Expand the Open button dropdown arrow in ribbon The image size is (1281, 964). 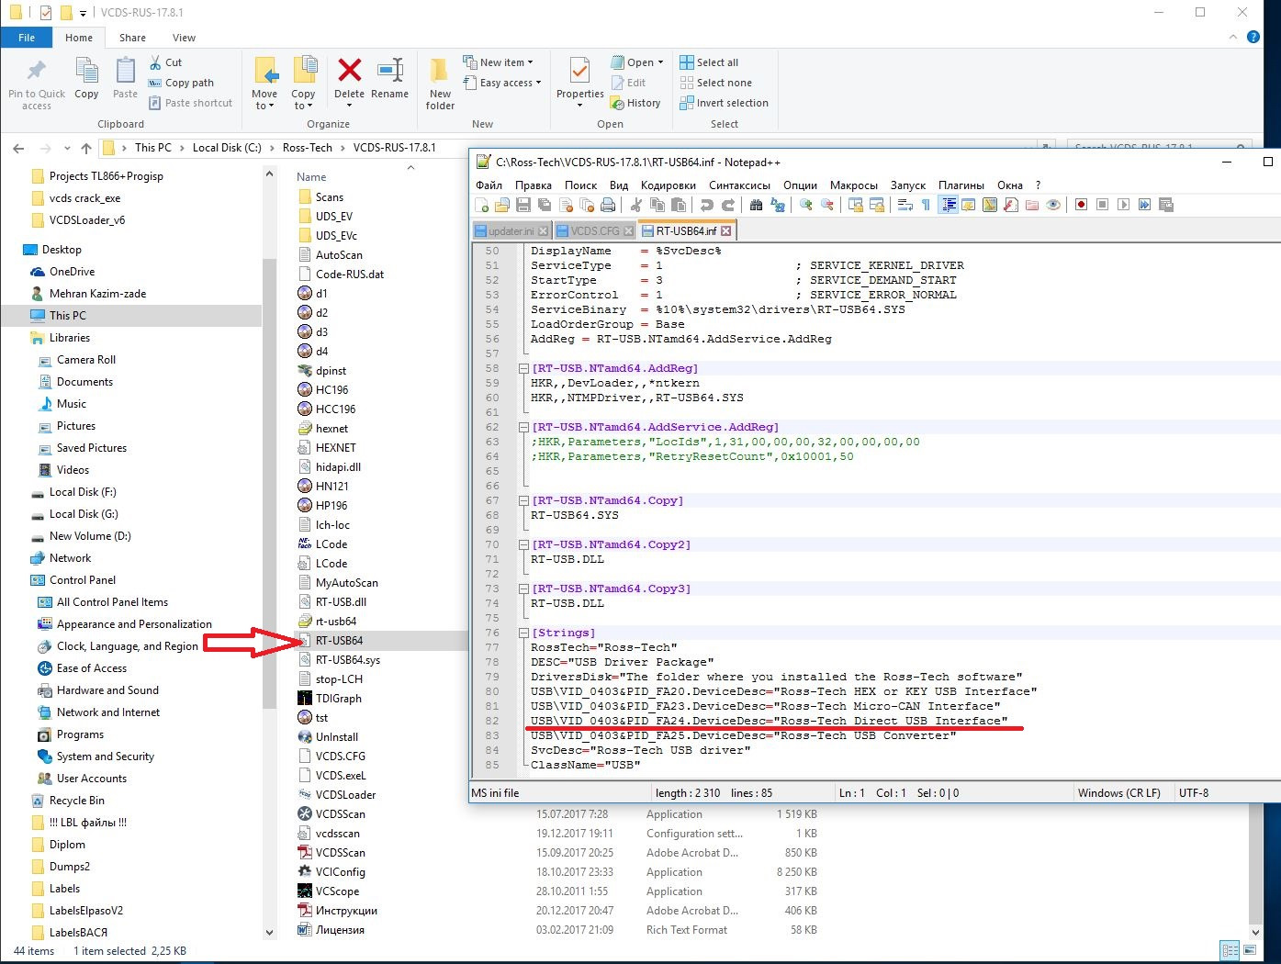point(661,62)
